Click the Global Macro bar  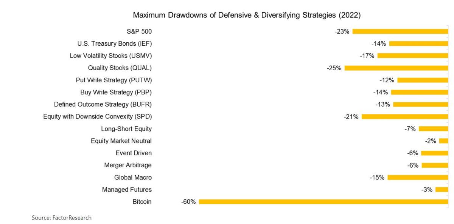click(x=418, y=177)
